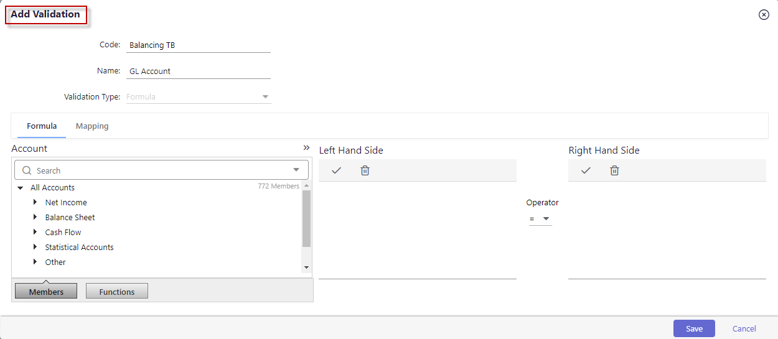Switch to the Functions tab
Screen dimensions: 778x339
pyautogui.click(x=117, y=291)
